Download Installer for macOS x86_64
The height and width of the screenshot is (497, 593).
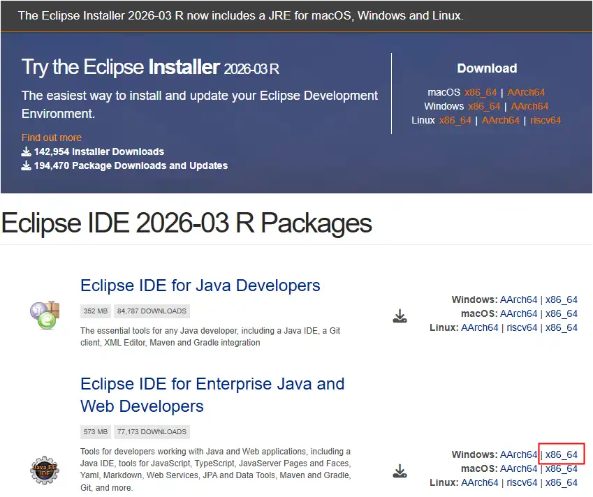481,92
